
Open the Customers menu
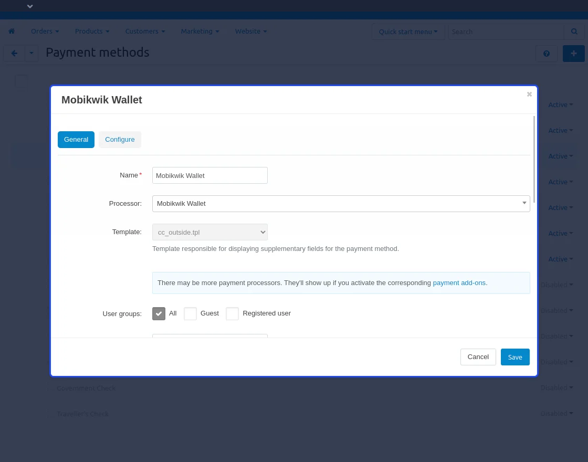145,31
